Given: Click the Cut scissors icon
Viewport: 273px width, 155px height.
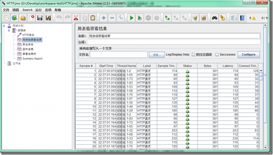Looking at the screenshot, I should pyautogui.click(x=76, y=18).
